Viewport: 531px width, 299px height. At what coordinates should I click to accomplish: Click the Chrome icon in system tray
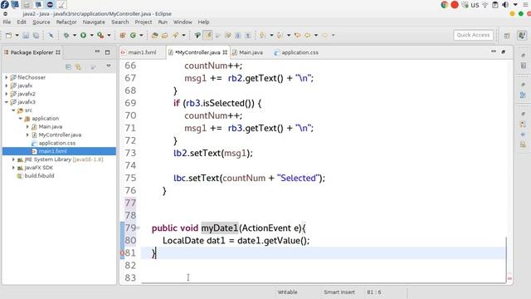tap(445, 5)
